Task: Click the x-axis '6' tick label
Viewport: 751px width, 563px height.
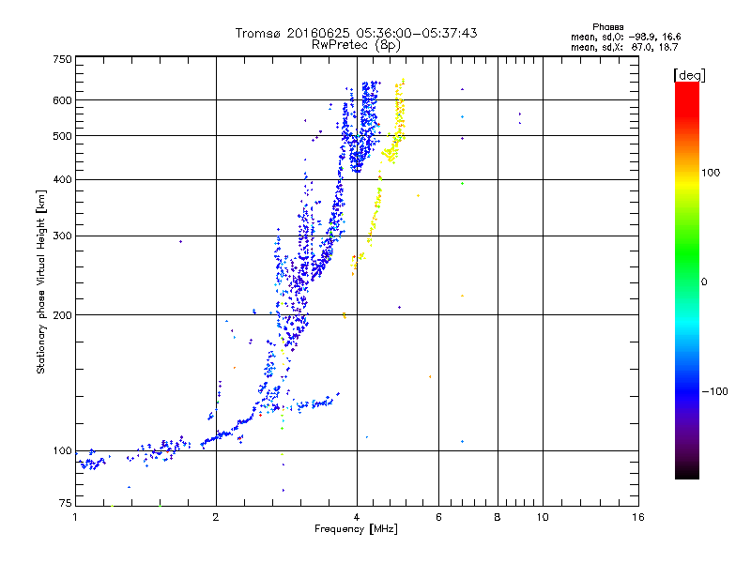Action: point(438,517)
